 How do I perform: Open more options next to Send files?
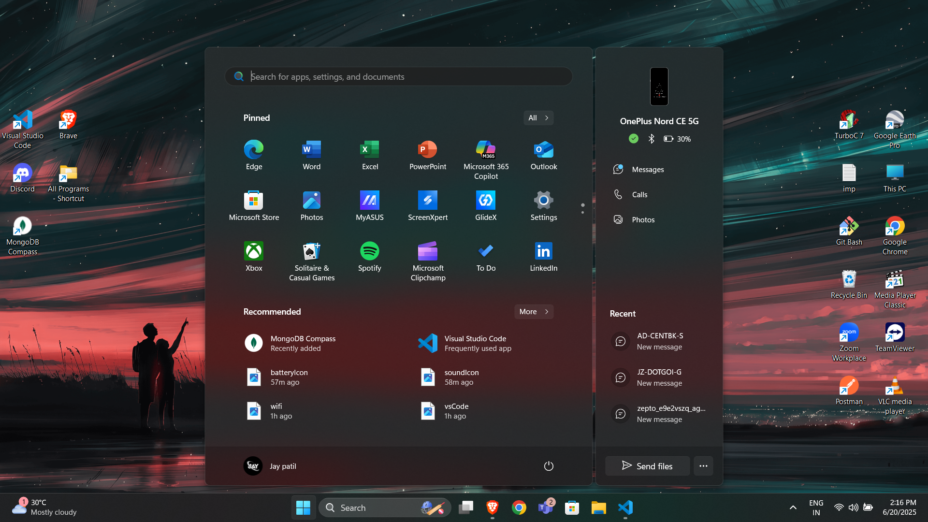click(703, 466)
